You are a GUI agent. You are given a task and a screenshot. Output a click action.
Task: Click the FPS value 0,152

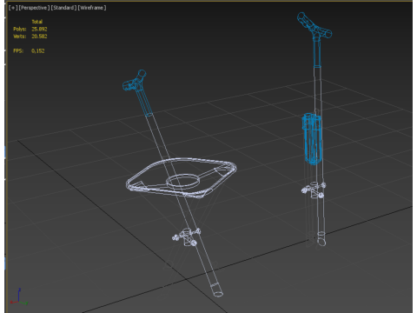click(38, 50)
